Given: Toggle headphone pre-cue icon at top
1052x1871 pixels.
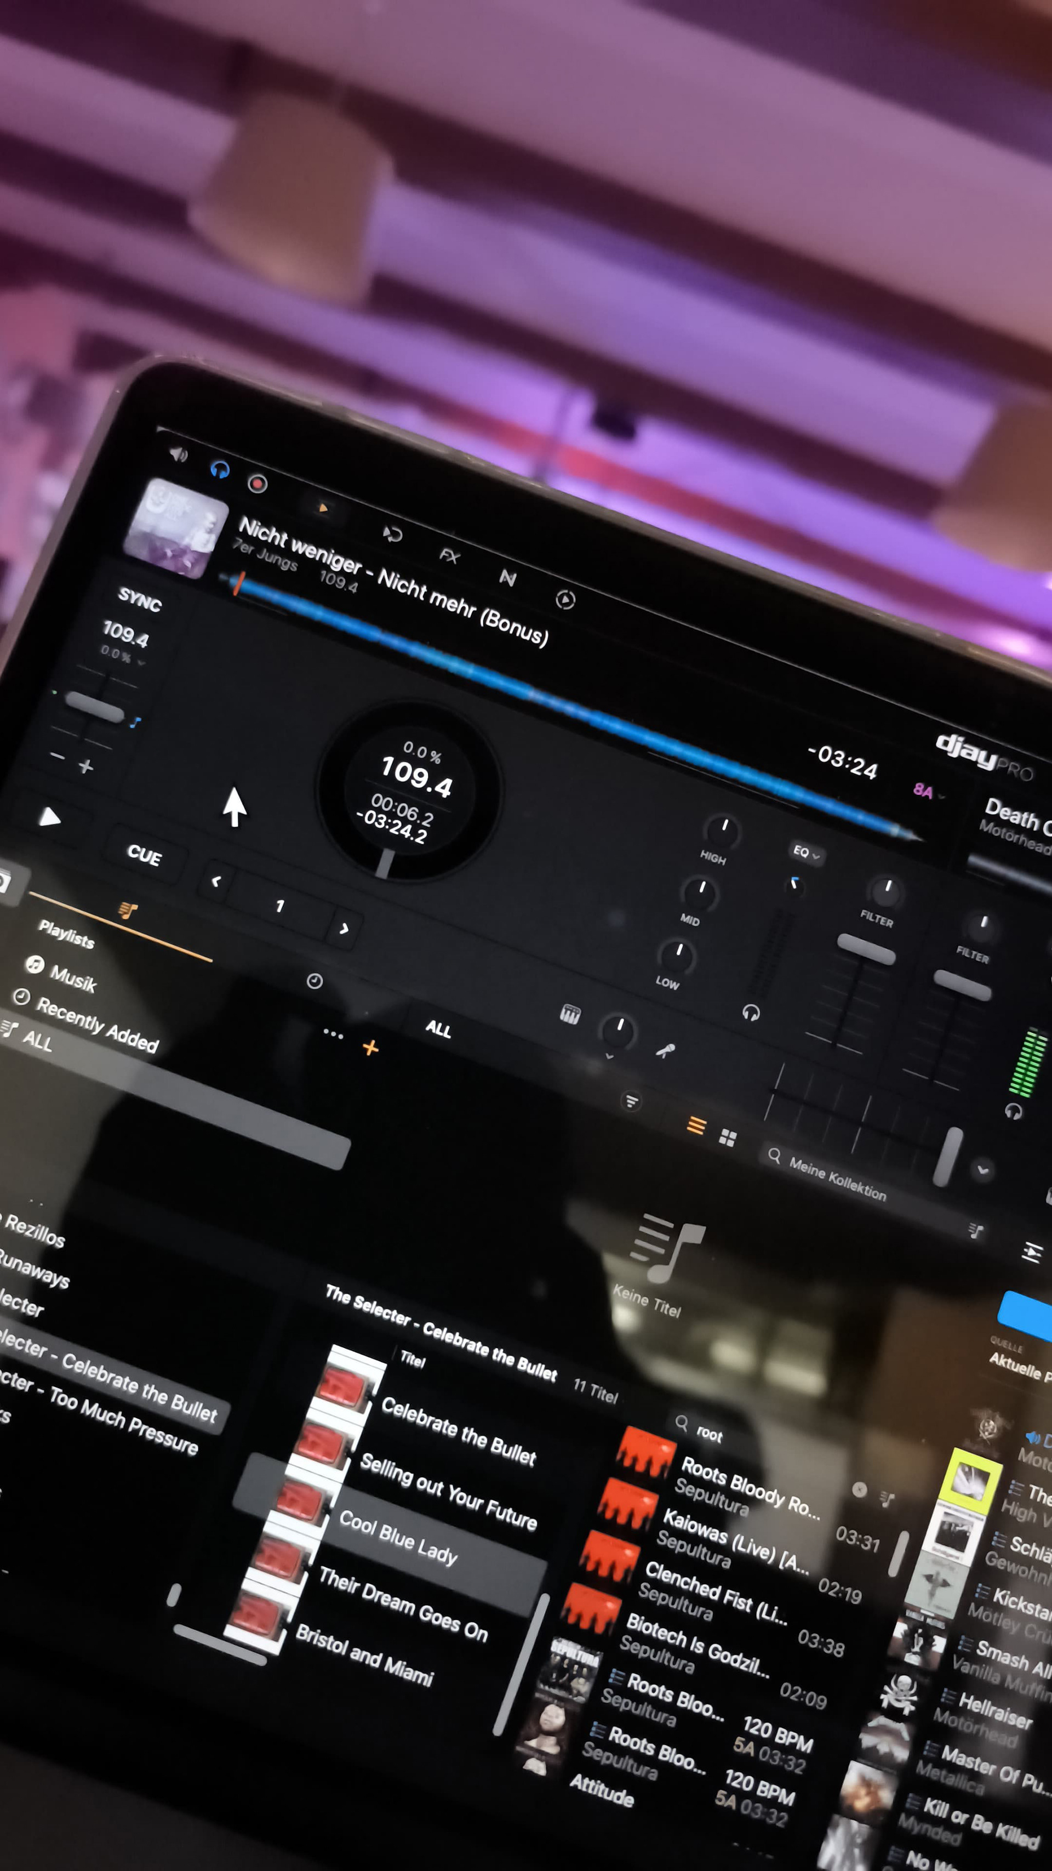Looking at the screenshot, I should (219, 470).
